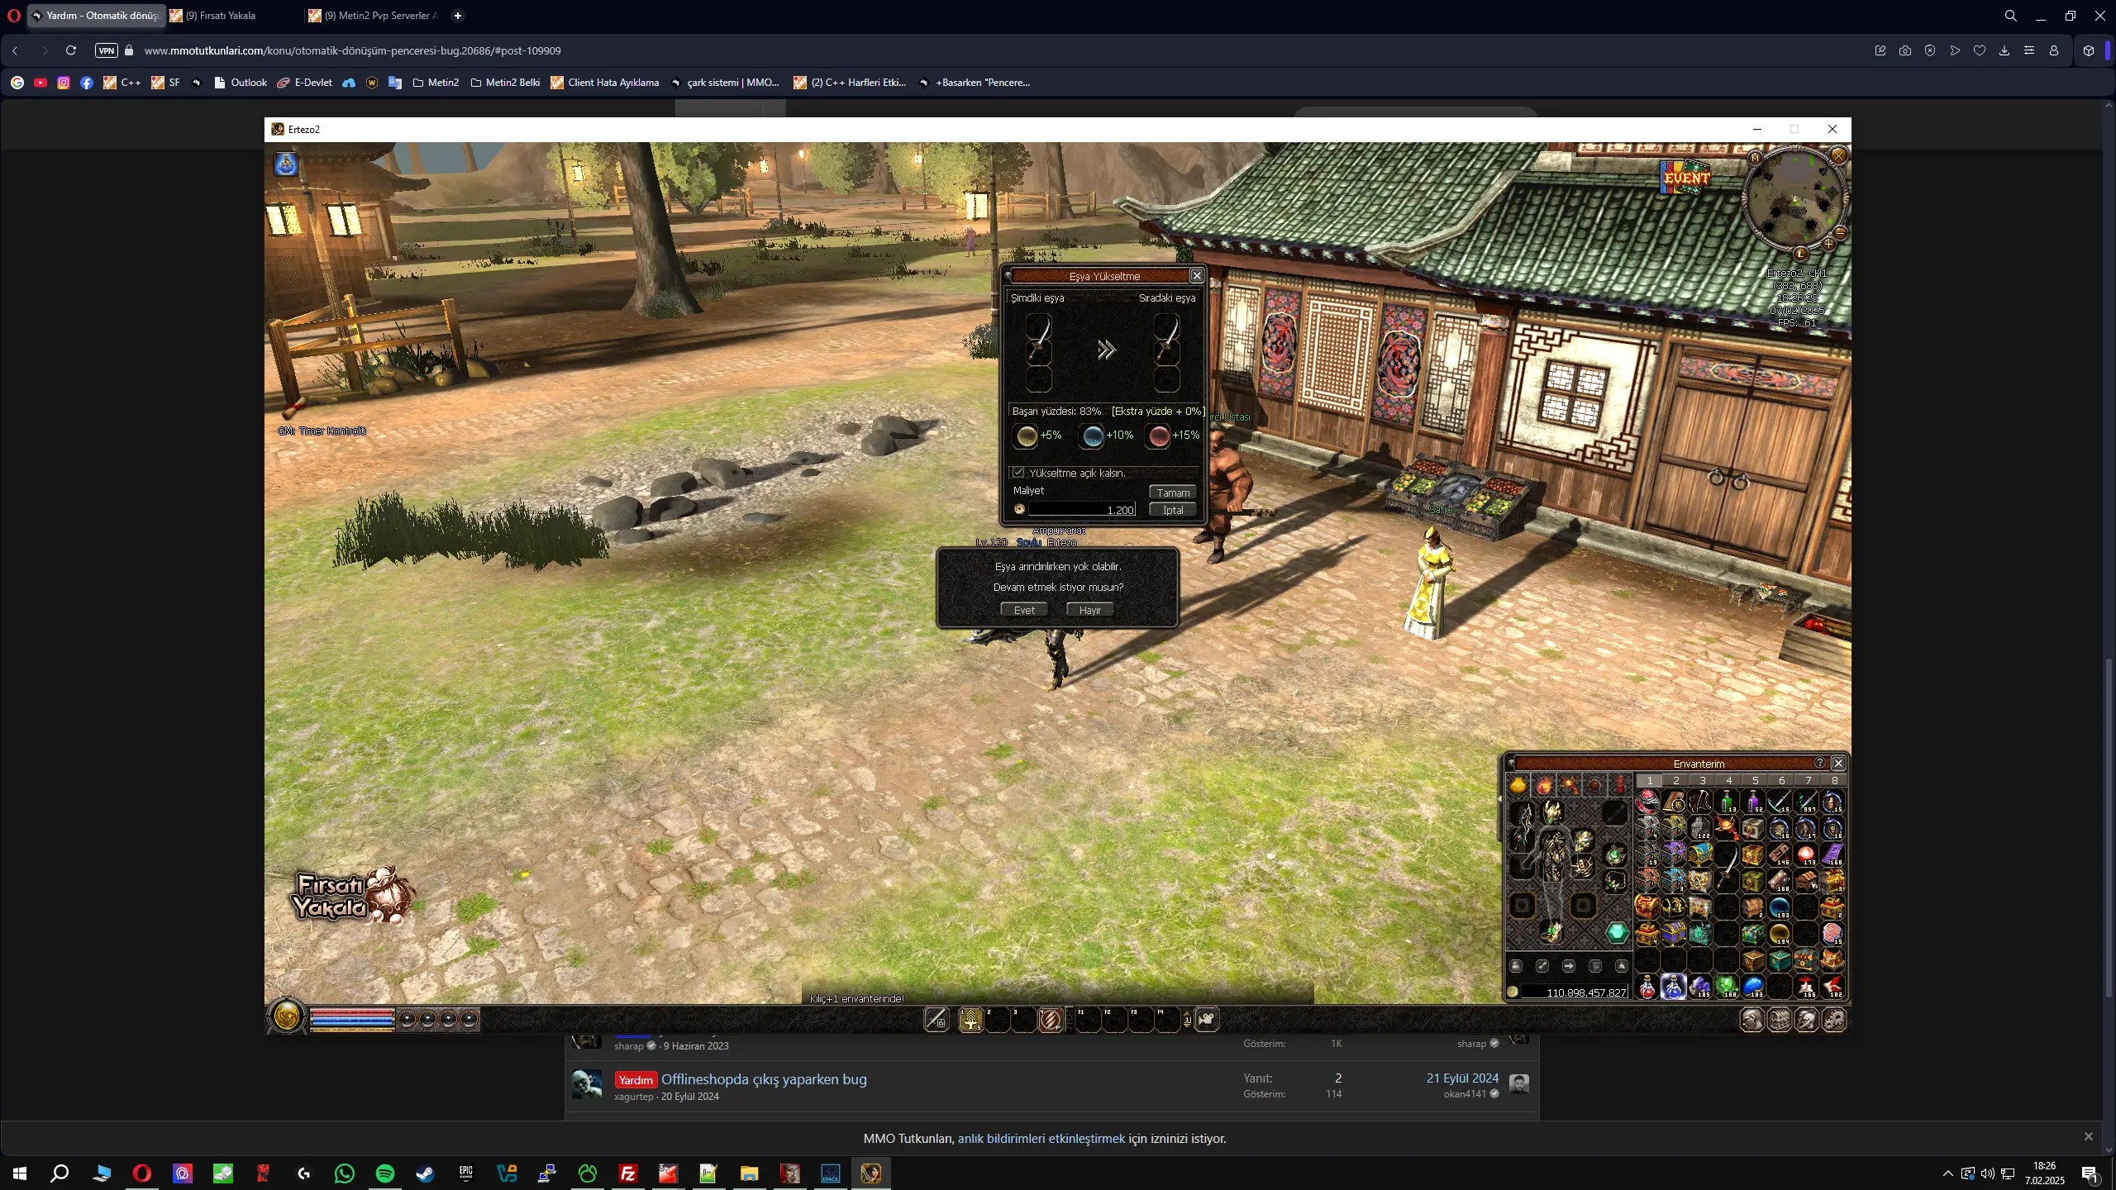
Task: Click the Fırsatı Yakala offer logo
Action: click(x=351, y=895)
